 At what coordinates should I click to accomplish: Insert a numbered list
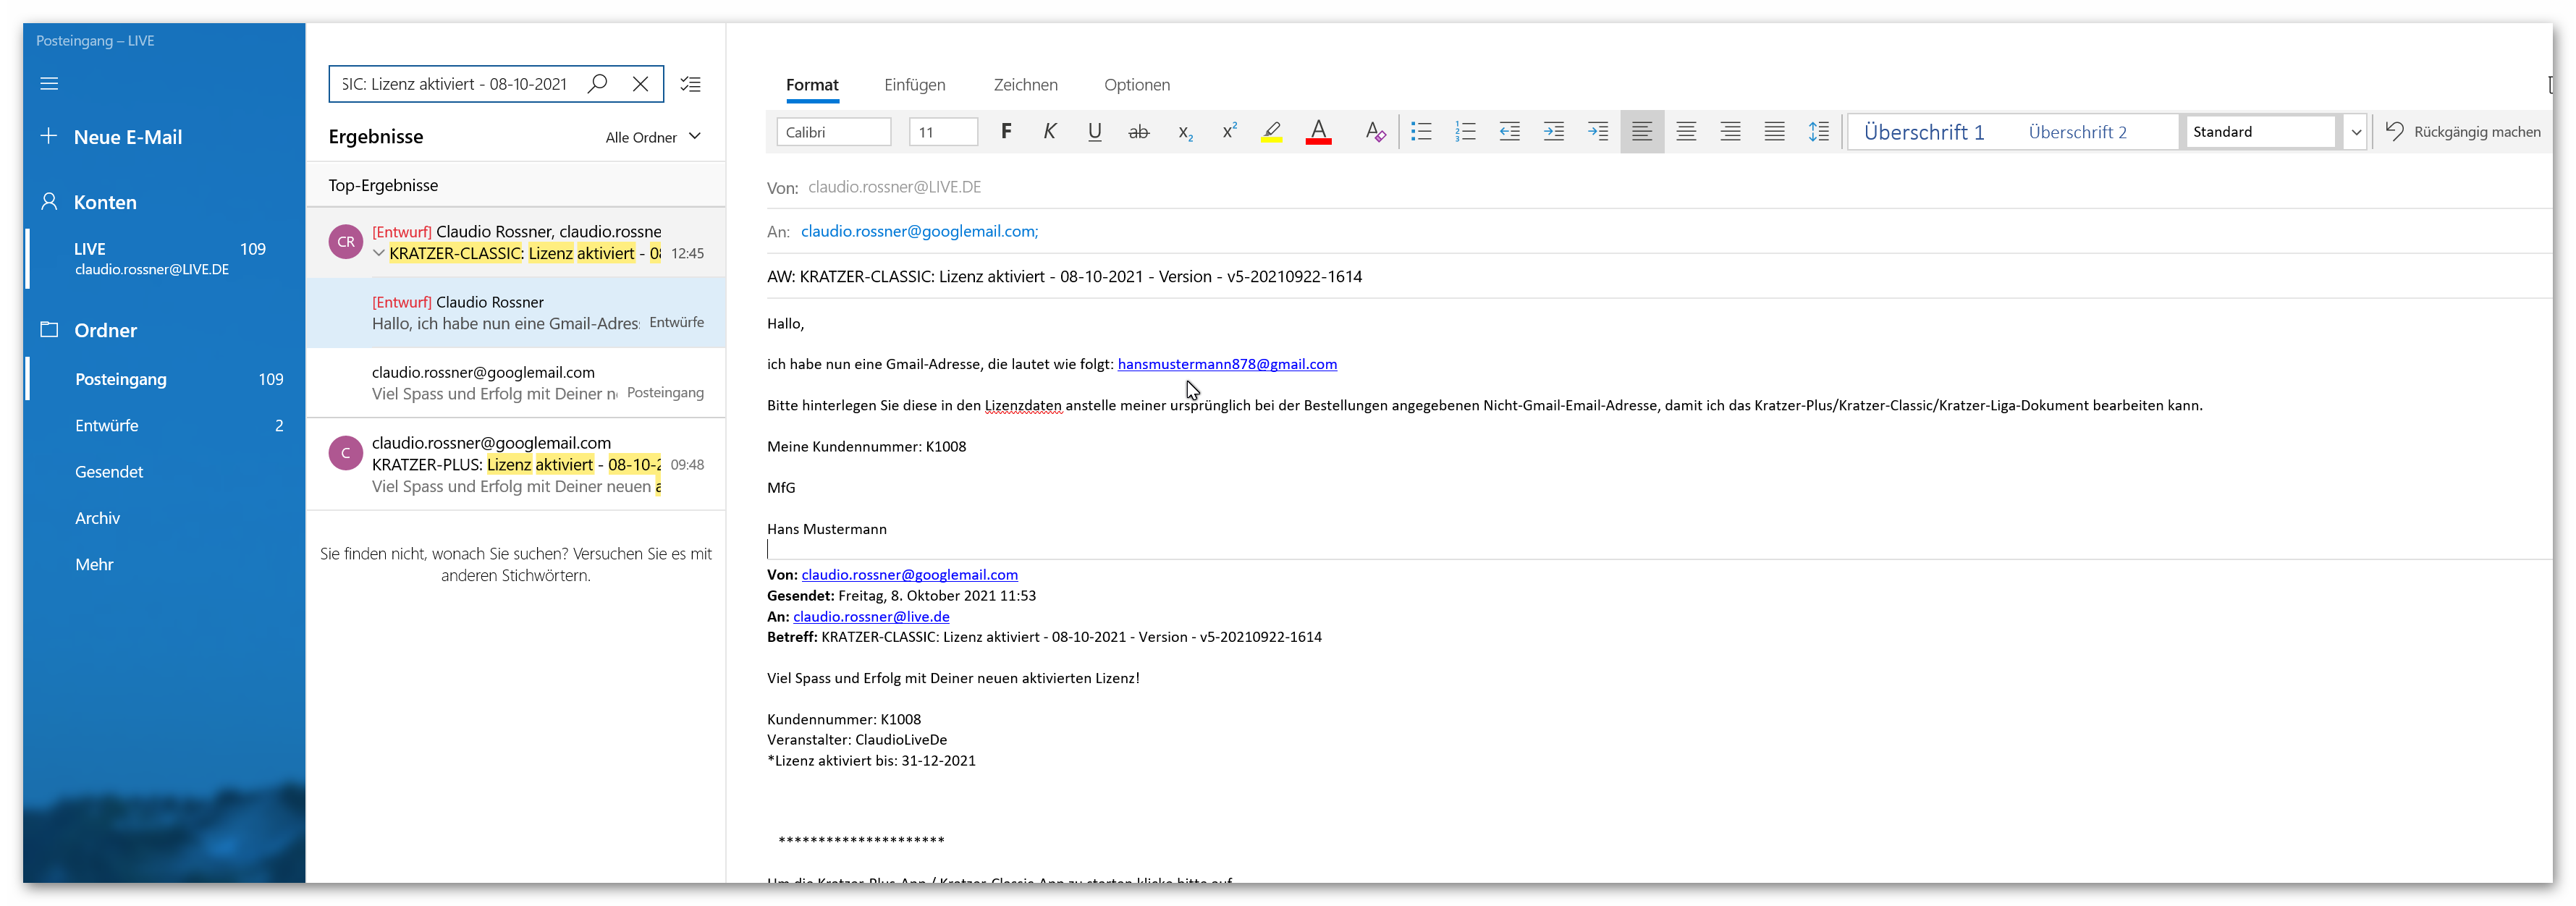click(1465, 132)
